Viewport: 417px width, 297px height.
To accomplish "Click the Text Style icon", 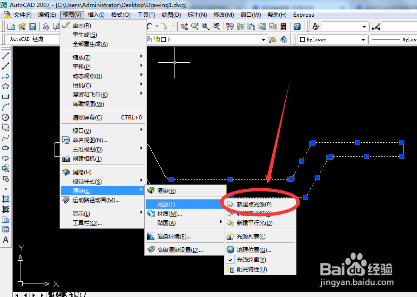I will point(316,26).
